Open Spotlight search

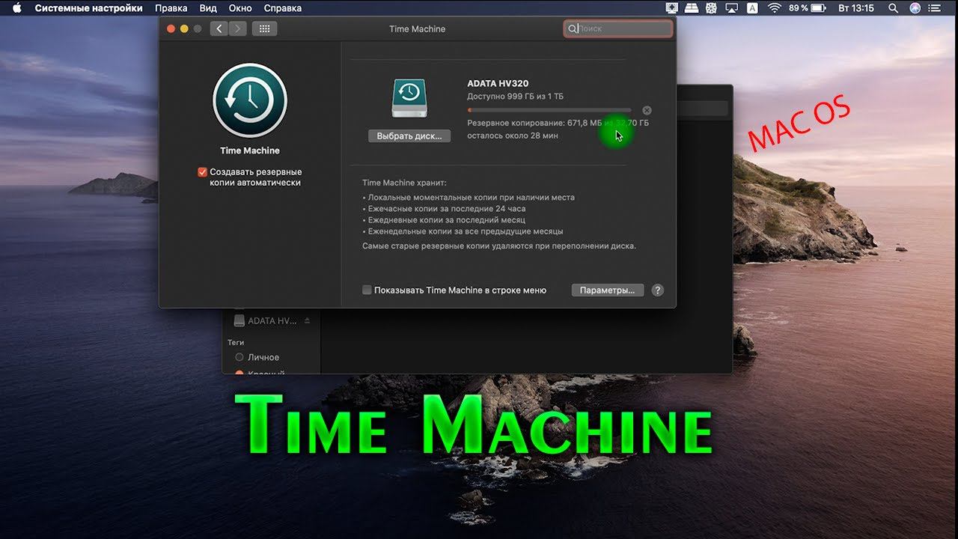893,8
